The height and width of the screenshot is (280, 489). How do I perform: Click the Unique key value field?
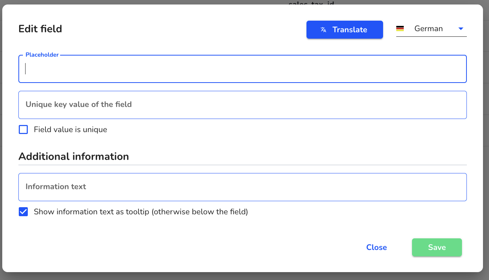(243, 105)
